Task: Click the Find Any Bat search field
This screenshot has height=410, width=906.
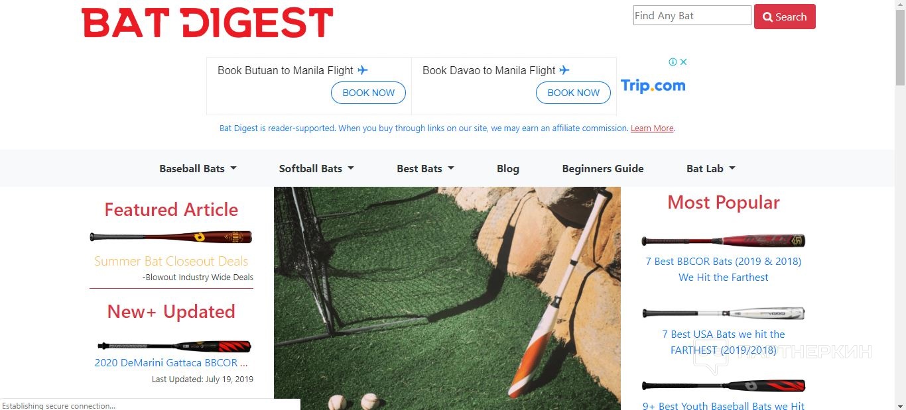Action: point(692,16)
